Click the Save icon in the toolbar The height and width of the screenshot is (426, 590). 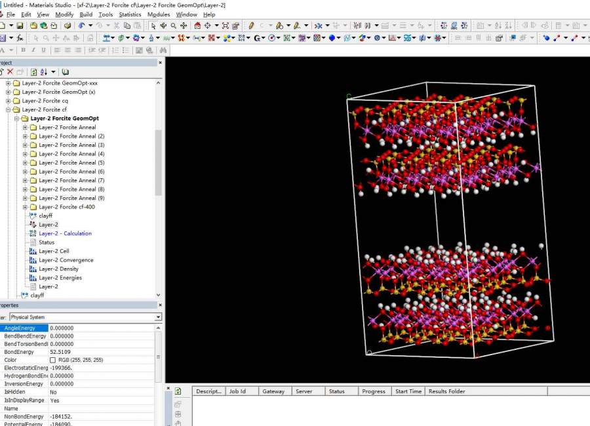(20, 26)
